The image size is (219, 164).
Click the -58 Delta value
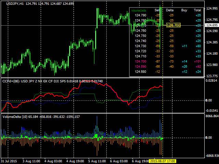(171, 46)
